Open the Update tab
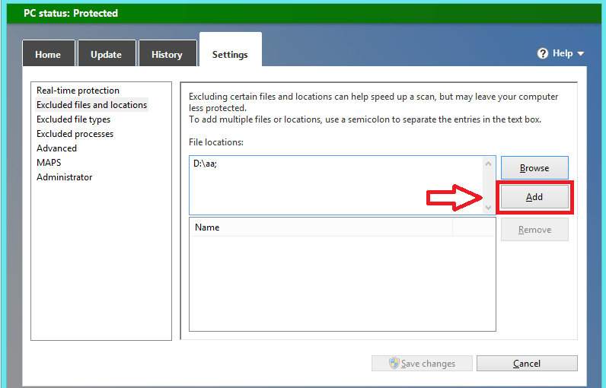The height and width of the screenshot is (388, 606). (x=106, y=55)
